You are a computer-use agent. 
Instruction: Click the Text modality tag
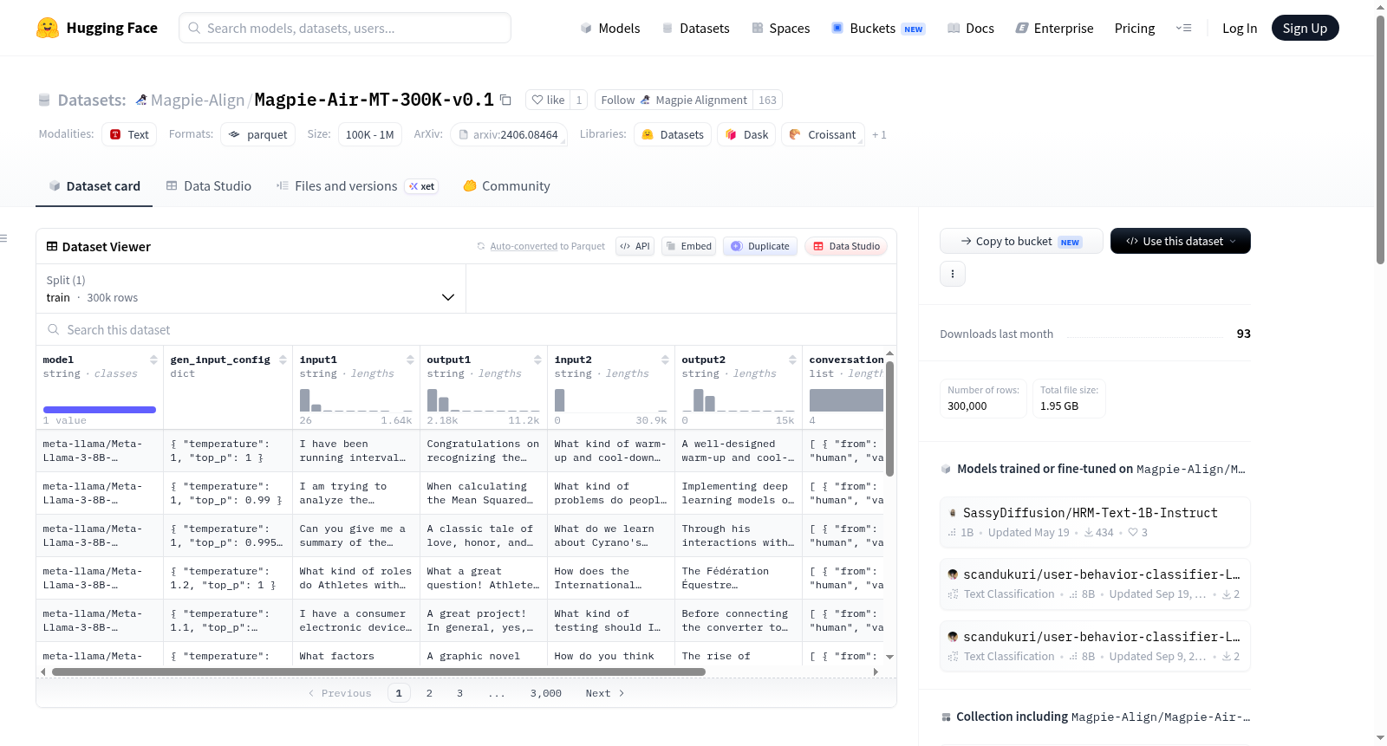pyautogui.click(x=129, y=134)
